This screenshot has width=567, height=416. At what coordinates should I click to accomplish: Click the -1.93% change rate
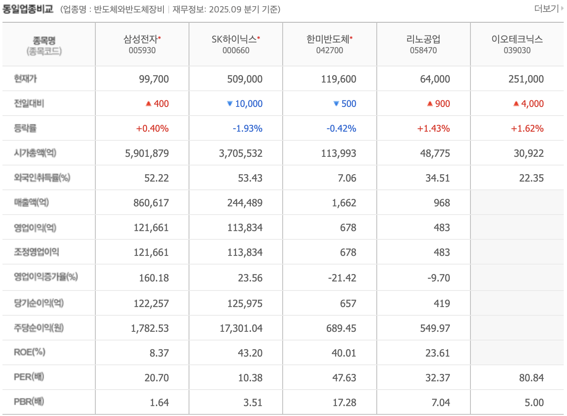pyautogui.click(x=248, y=128)
